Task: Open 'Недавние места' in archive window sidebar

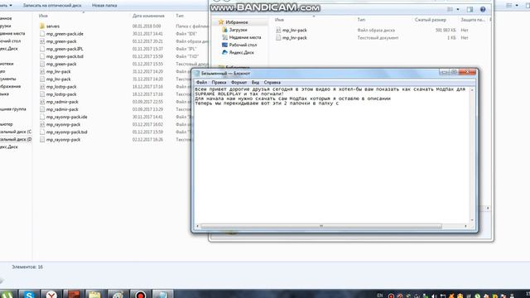Action: [x=245, y=37]
